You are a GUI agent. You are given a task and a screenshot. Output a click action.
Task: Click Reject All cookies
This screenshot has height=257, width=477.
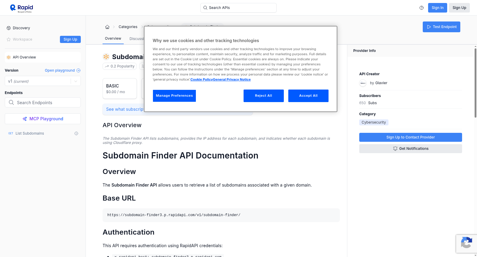pyautogui.click(x=264, y=96)
